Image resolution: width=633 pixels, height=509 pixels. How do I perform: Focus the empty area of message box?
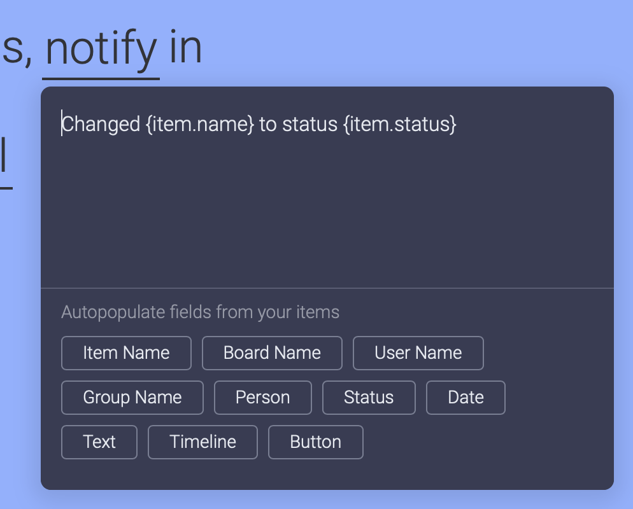coord(327,210)
